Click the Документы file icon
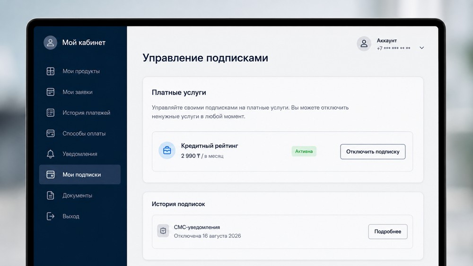Viewport: 473px width, 266px height. (51, 195)
